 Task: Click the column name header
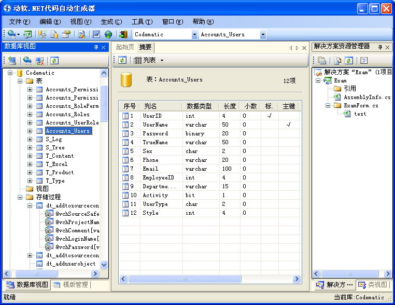(x=161, y=106)
